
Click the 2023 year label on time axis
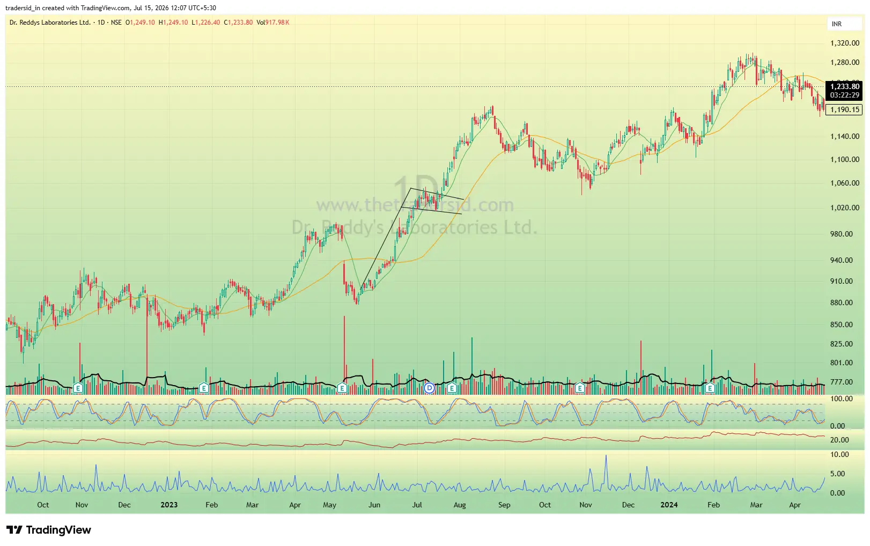(x=169, y=505)
